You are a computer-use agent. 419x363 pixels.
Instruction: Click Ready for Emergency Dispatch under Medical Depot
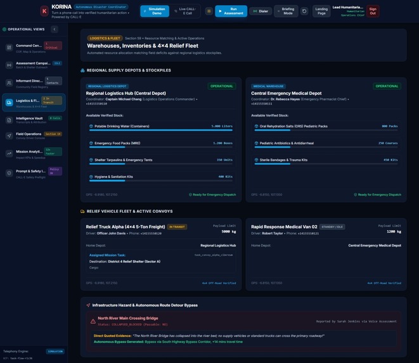pos(378,194)
